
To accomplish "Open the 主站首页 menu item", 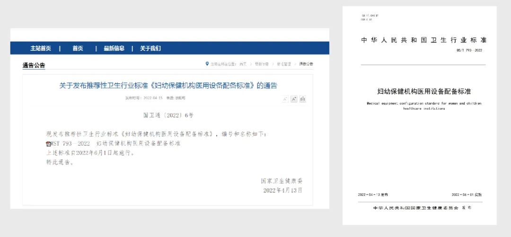I will pos(41,48).
